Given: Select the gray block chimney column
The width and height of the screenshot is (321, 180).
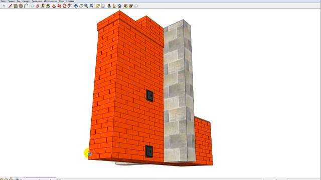Looking at the screenshot, I should pyautogui.click(x=179, y=92).
